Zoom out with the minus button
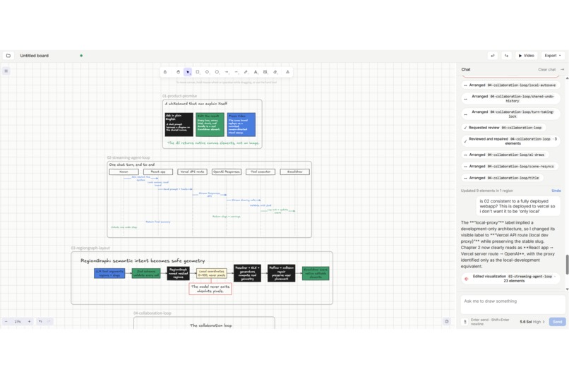 6,321
